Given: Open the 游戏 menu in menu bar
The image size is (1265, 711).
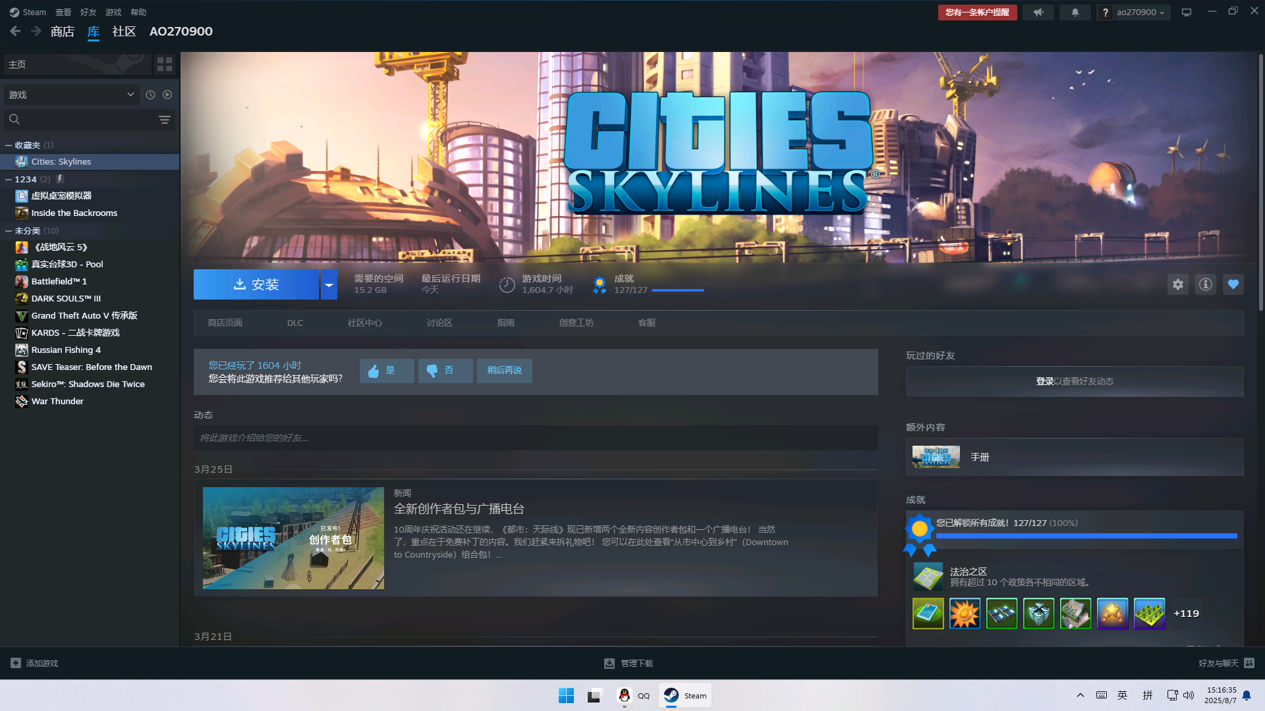Looking at the screenshot, I should [113, 13].
